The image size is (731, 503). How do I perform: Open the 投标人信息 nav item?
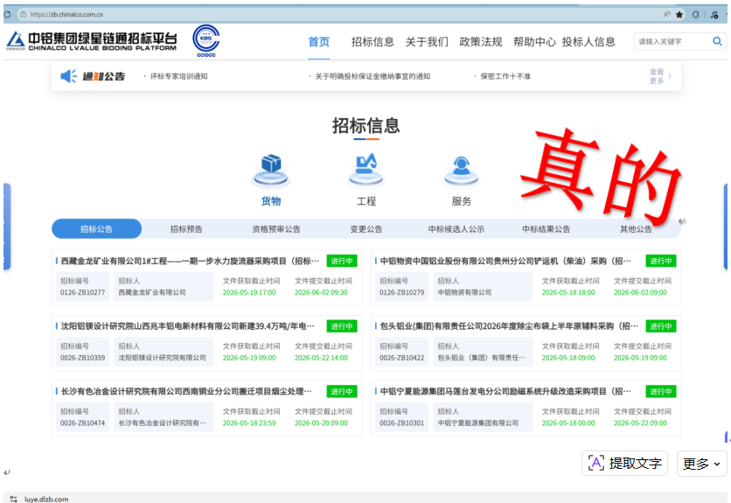pyautogui.click(x=588, y=42)
